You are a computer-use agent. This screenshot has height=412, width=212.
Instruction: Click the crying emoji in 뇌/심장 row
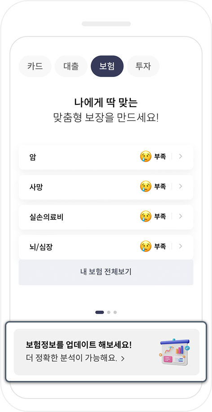[x=146, y=246]
